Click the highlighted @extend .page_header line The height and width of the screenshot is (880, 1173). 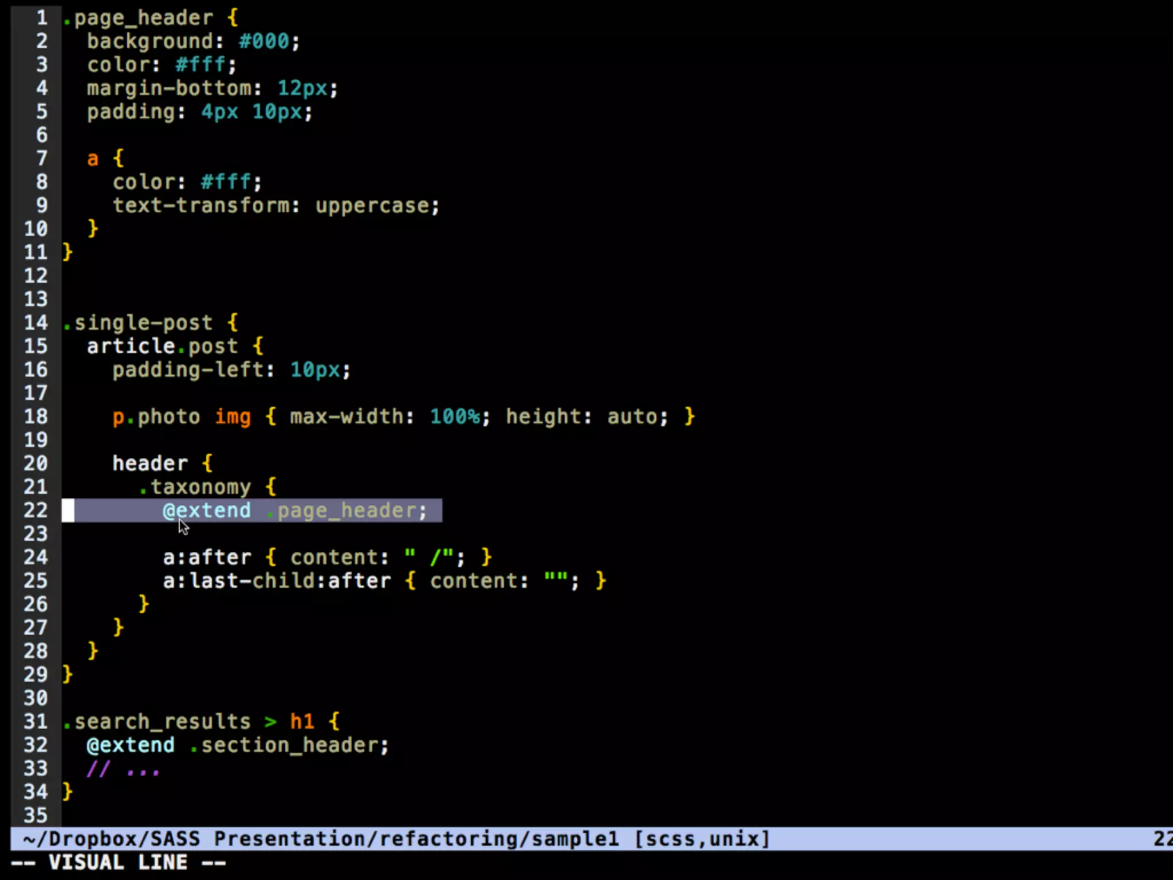[294, 510]
